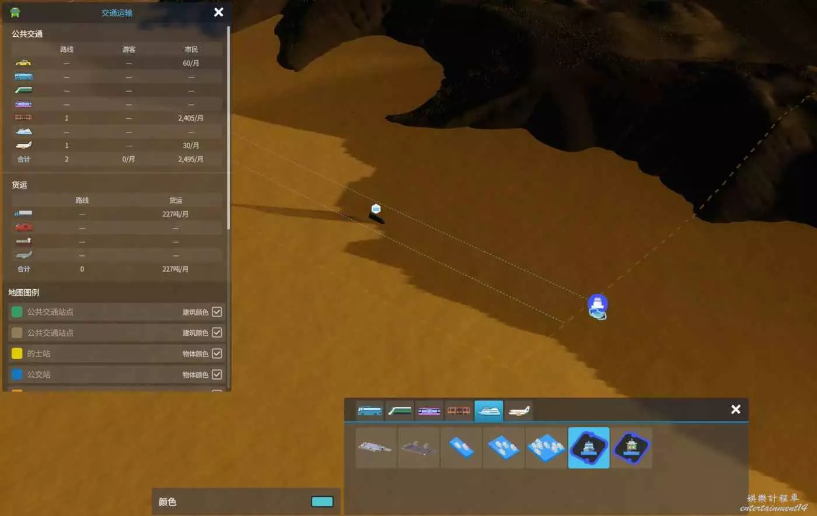This screenshot has height=516, width=817.
Task: Choose the largest blue seaway marker item
Action: 546,448
